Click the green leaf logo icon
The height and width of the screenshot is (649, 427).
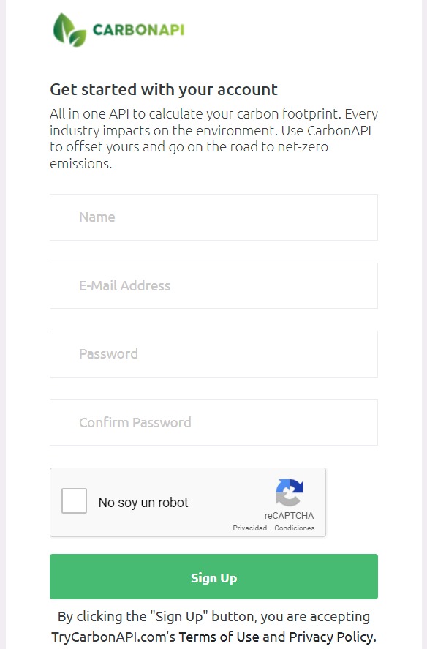click(x=69, y=30)
